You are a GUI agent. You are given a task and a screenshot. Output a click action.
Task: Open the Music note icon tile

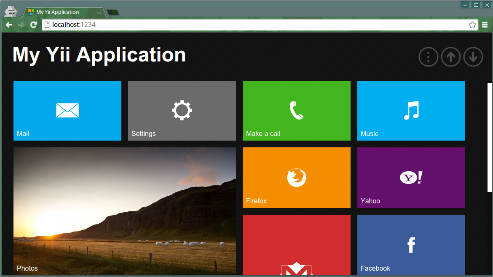411,110
